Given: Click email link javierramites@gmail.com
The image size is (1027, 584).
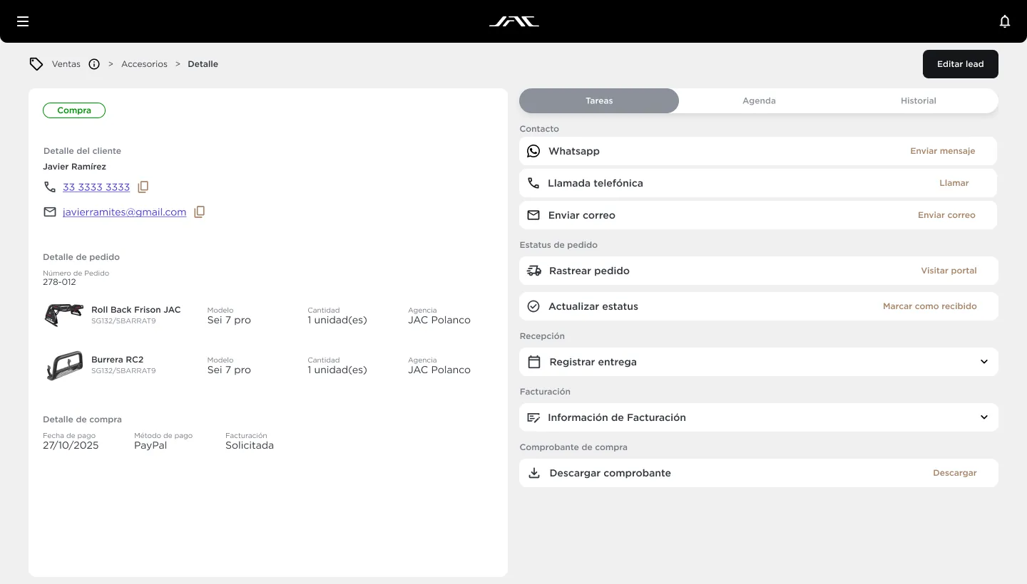Looking at the screenshot, I should [x=124, y=212].
